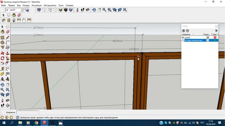Set second layer active via its radio button
This screenshot has width=225, height=126.
click(183, 41)
